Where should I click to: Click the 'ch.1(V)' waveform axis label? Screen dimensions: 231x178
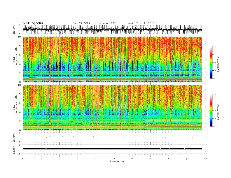[14, 29]
